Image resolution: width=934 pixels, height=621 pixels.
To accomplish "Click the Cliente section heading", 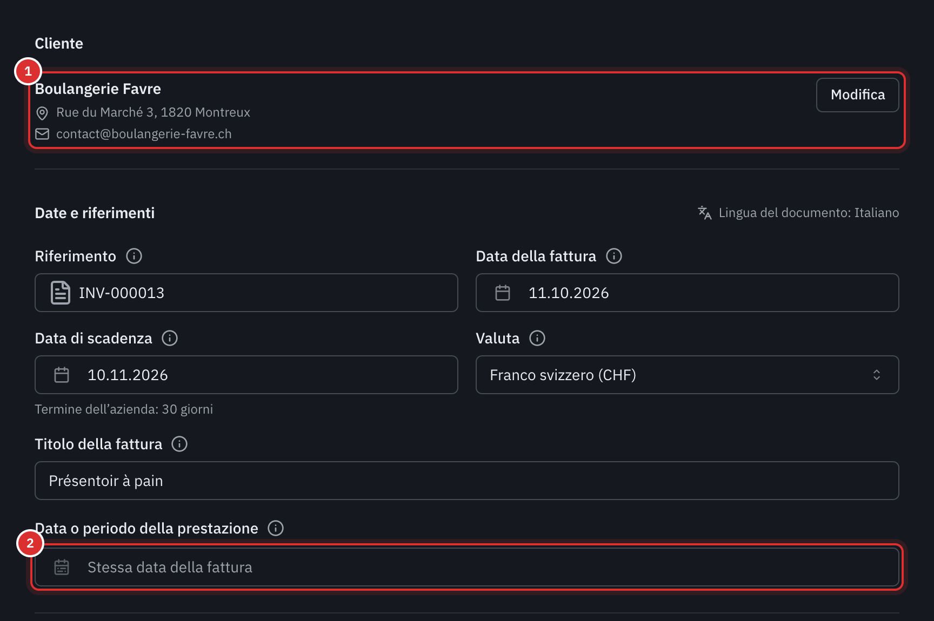I will pyautogui.click(x=59, y=44).
